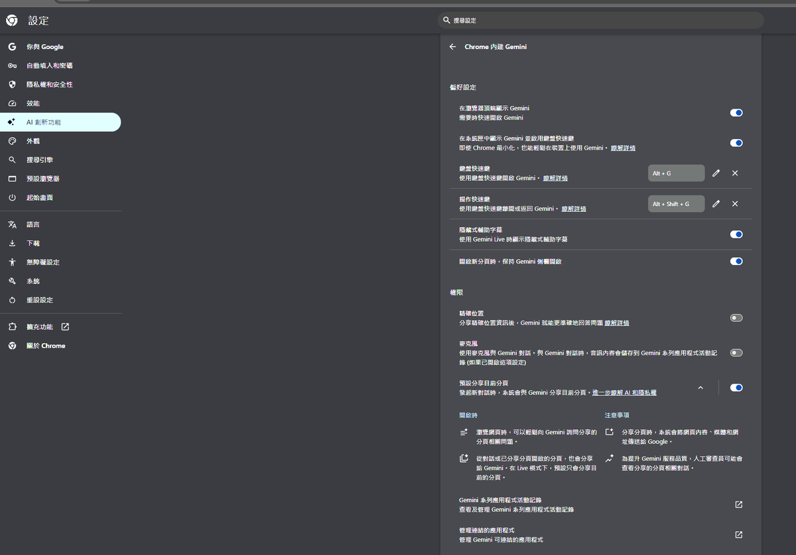Click the Google G icon for 你與 Google
The width and height of the screenshot is (796, 555).
click(12, 47)
